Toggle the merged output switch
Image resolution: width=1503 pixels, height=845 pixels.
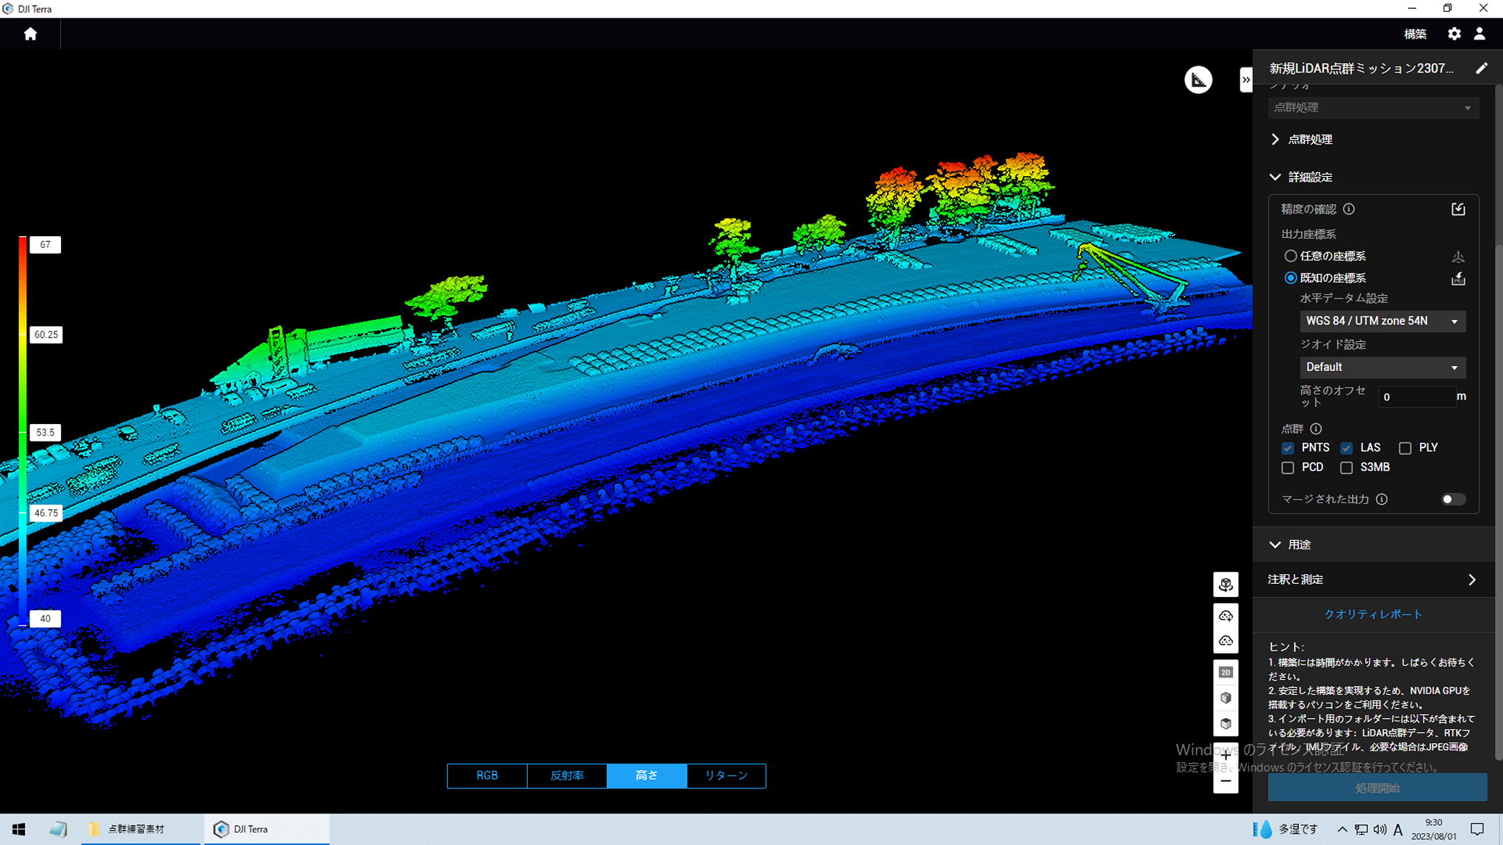pos(1453,500)
